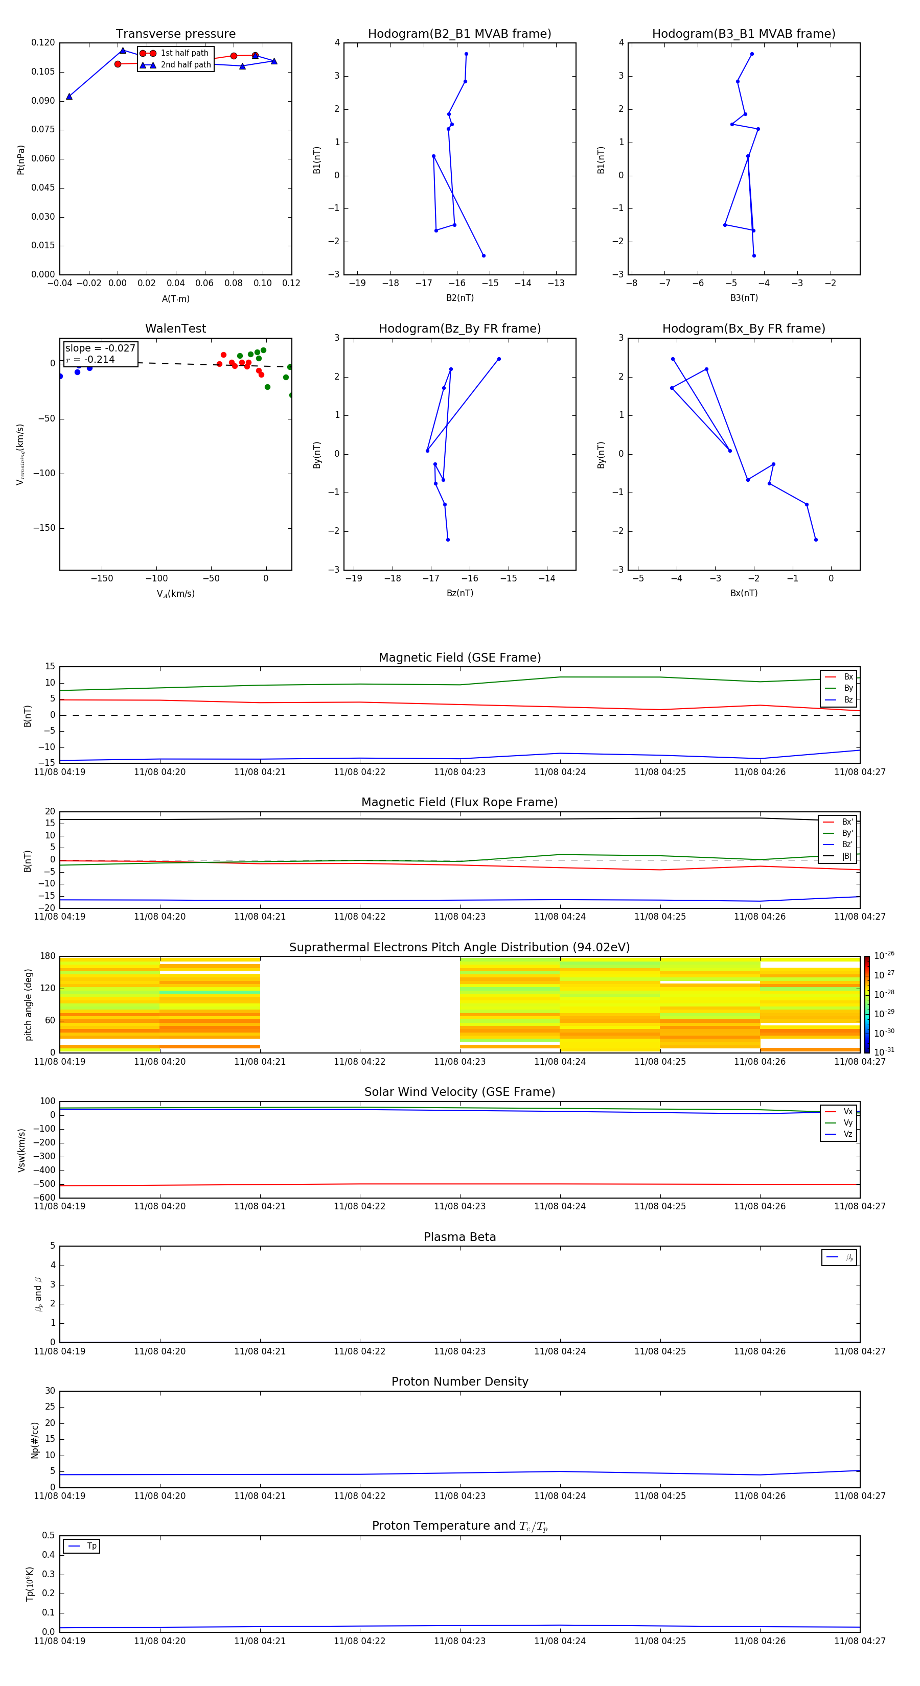Click the "pitch angle (deg)" y-axis label
The image size is (920, 1686).
(x=28, y=1004)
